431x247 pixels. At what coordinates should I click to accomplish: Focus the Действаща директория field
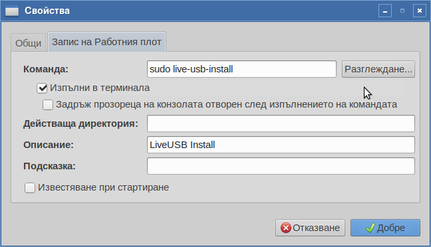click(281, 123)
